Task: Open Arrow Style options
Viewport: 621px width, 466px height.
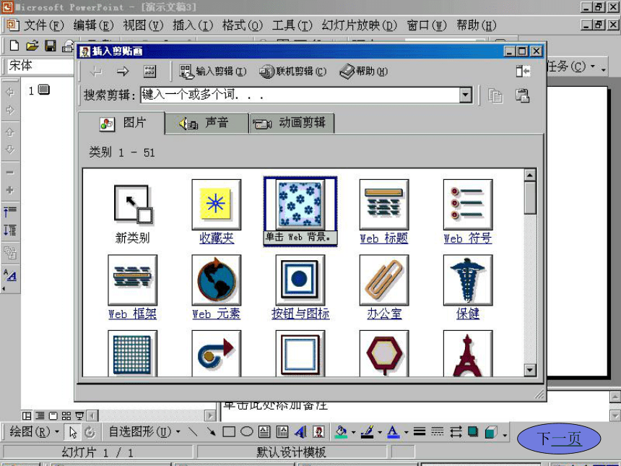Action: click(x=456, y=431)
